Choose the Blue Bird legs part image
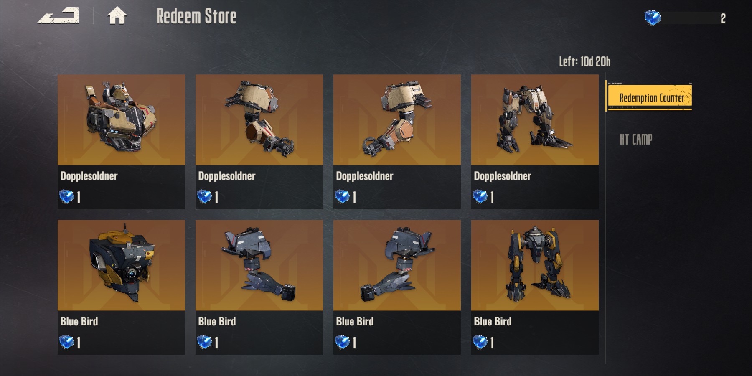The height and width of the screenshot is (376, 752). 535,265
